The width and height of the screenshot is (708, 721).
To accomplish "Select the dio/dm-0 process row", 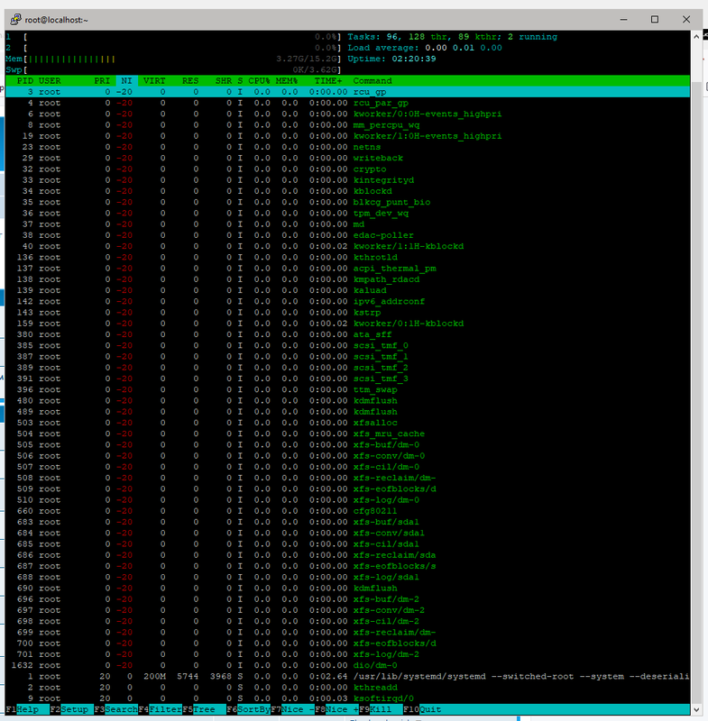I will coord(347,666).
